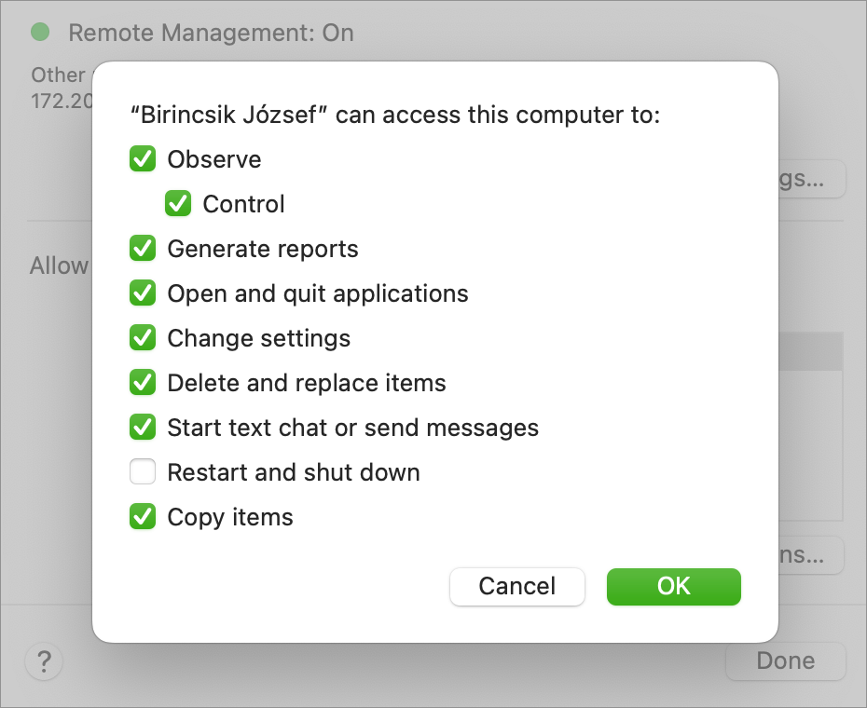Confirm permissions with the green OK button

[x=673, y=586]
